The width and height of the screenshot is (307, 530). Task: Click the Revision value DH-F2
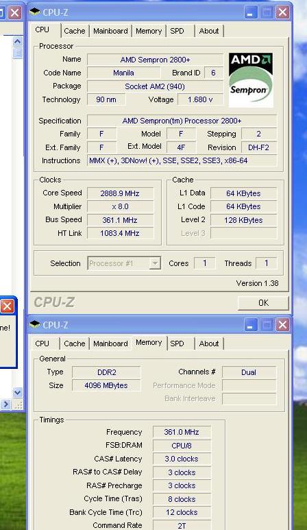coord(258,147)
